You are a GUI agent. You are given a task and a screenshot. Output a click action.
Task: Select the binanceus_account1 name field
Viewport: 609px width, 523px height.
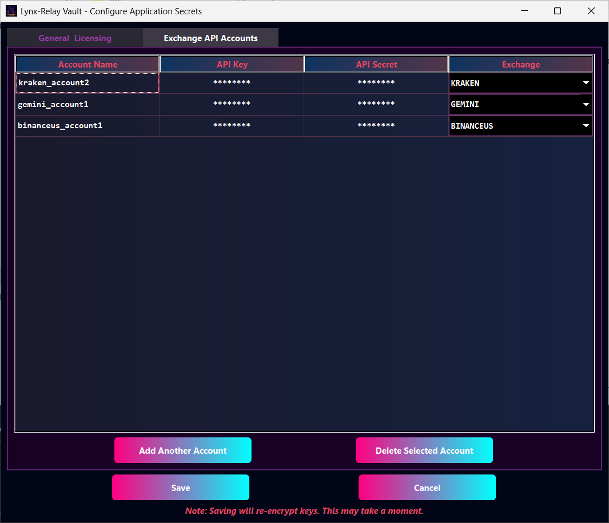tap(87, 126)
